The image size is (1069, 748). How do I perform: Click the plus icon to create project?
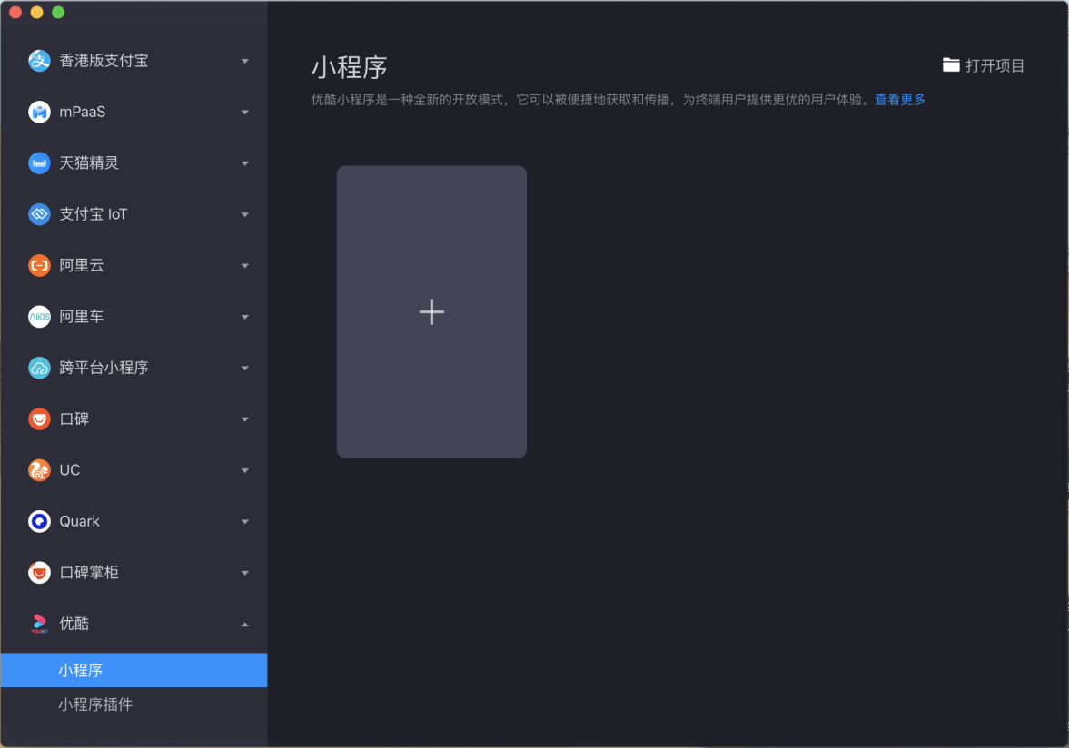coord(431,312)
